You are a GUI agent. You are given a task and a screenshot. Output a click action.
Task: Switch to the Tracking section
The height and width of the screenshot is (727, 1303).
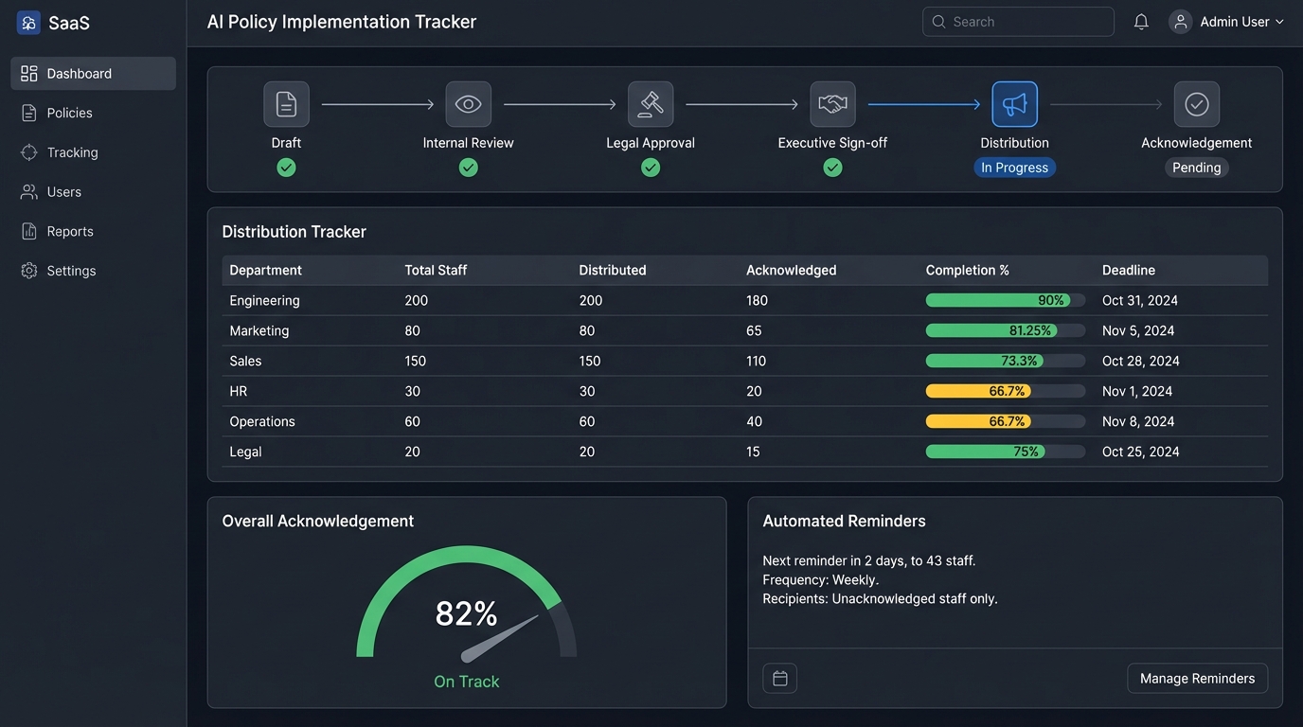click(x=73, y=151)
